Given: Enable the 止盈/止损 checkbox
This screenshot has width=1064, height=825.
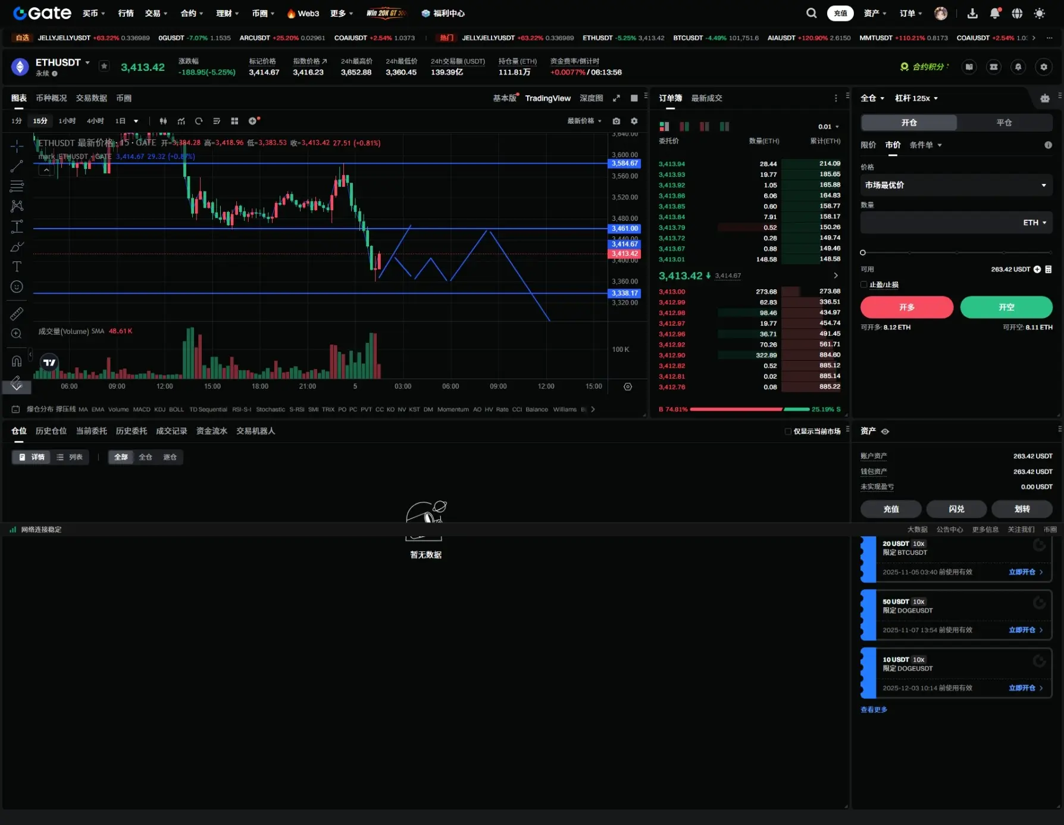Looking at the screenshot, I should pyautogui.click(x=864, y=285).
